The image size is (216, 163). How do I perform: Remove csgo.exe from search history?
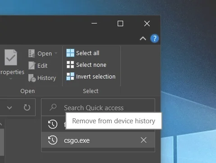pos(143,140)
